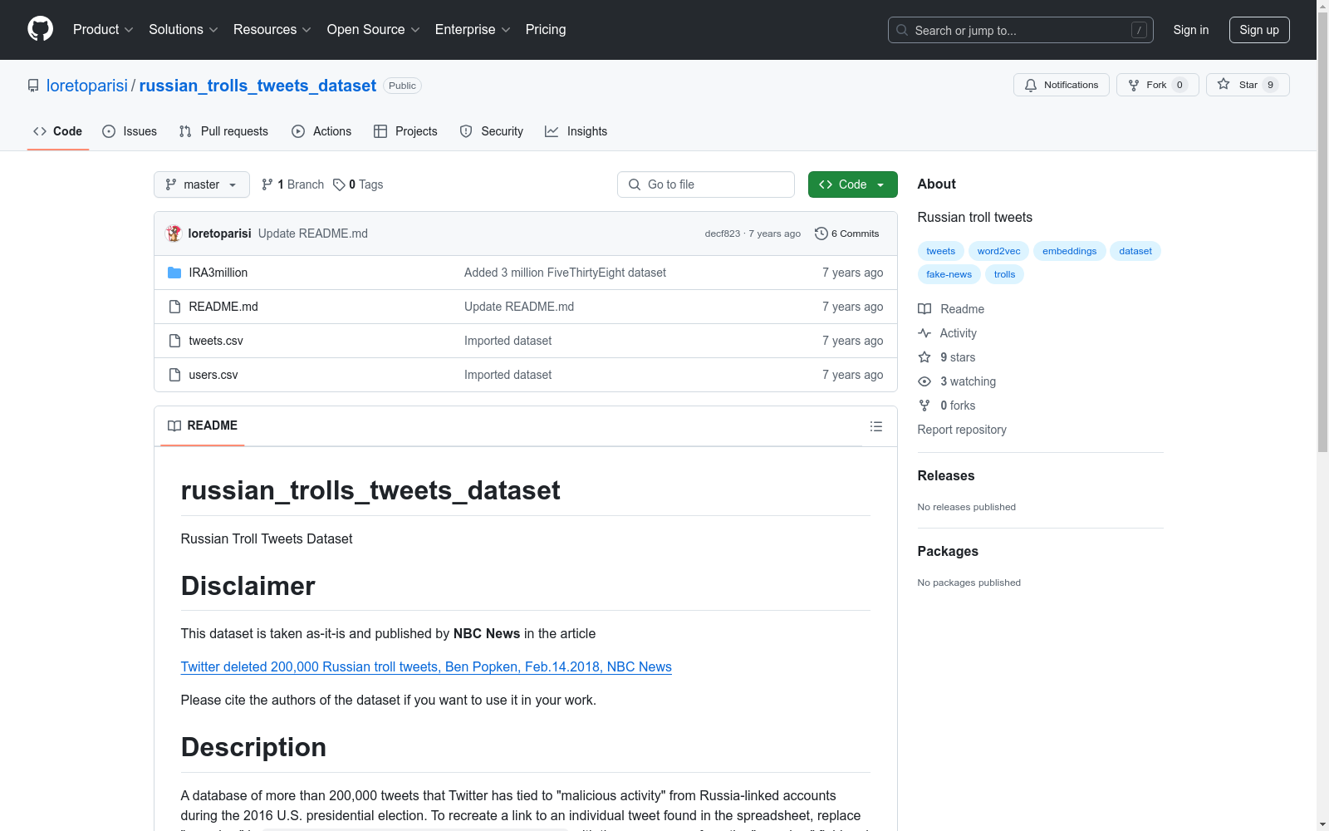Click the tweets topic tag
The width and height of the screenshot is (1329, 831).
[x=941, y=251]
